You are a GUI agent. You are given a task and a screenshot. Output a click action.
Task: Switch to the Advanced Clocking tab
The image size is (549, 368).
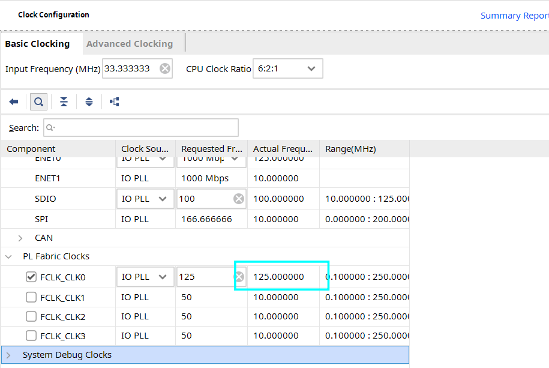pyautogui.click(x=130, y=44)
